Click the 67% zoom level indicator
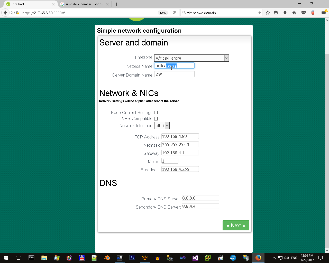Screen dimensions: 329x263 [x=163, y=13]
